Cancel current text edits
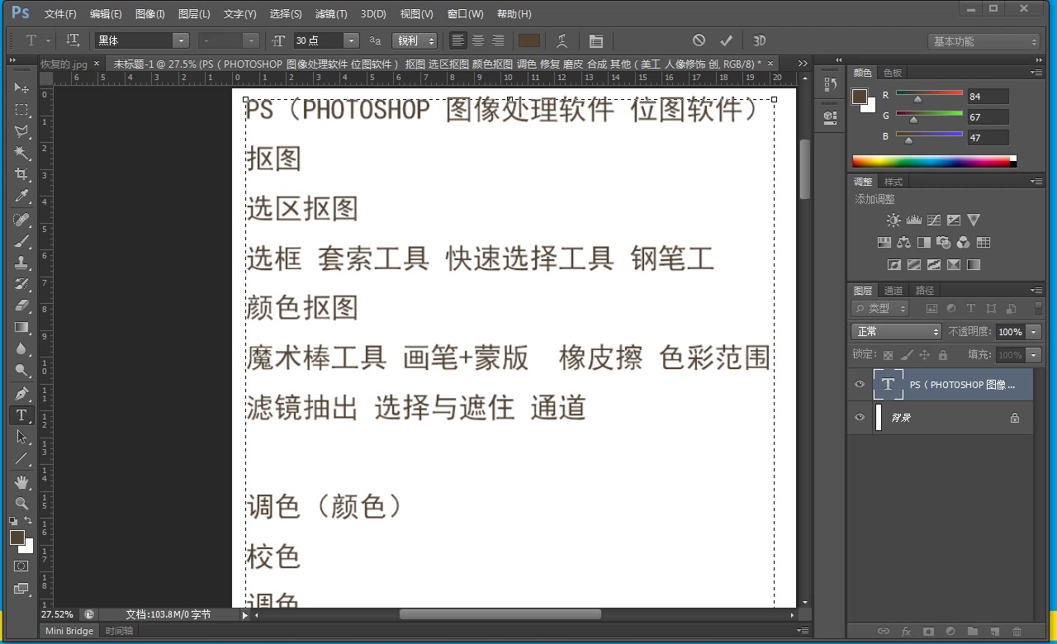 (x=699, y=40)
